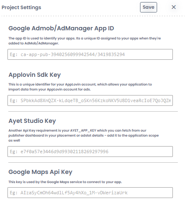Click the divider line above Ayet Studio Key
187x203 pixels.
click(93, 111)
